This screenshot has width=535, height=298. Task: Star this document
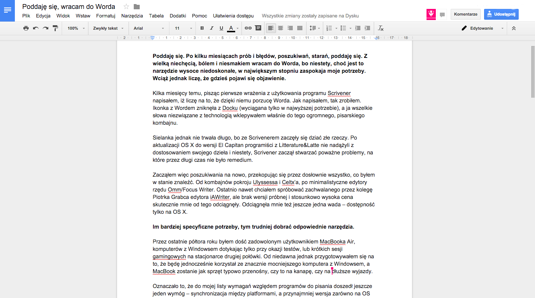pyautogui.click(x=126, y=6)
